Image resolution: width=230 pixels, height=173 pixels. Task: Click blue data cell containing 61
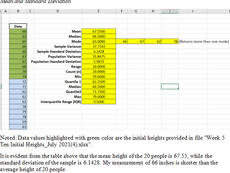(18, 102)
